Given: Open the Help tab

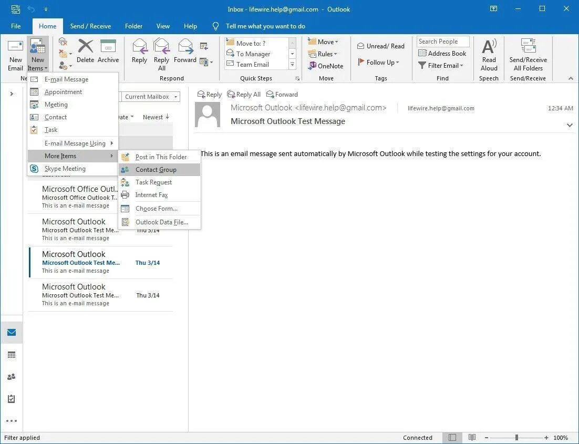Looking at the screenshot, I should click(x=190, y=26).
